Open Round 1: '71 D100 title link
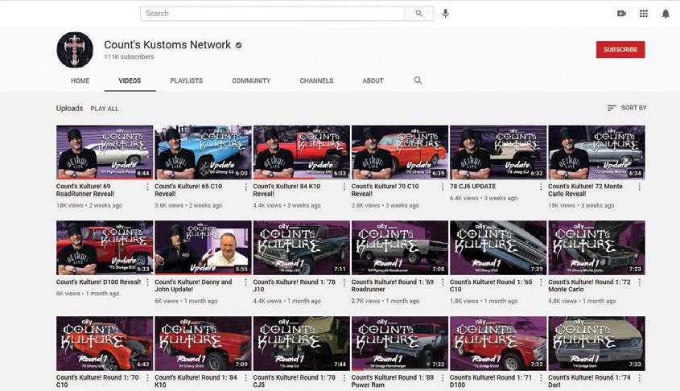Screen dimensions: 680x391 click(490, 381)
